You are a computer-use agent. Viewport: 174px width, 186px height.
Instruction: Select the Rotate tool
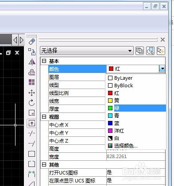(x=32, y=103)
